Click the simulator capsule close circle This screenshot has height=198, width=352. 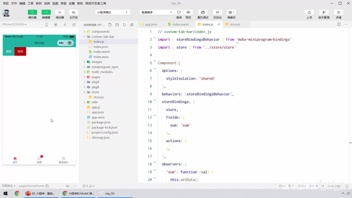pyautogui.click(x=70, y=43)
